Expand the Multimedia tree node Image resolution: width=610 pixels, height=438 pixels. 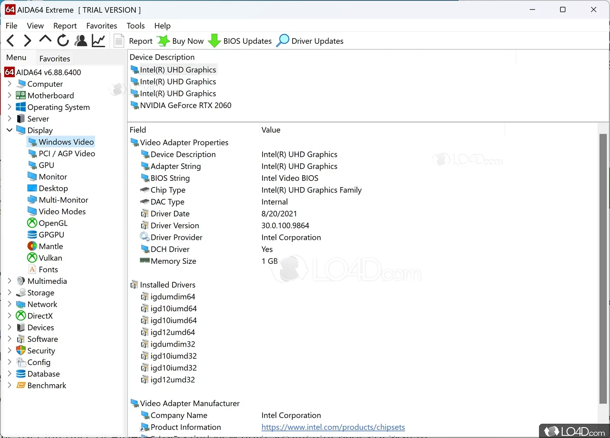(x=9, y=281)
